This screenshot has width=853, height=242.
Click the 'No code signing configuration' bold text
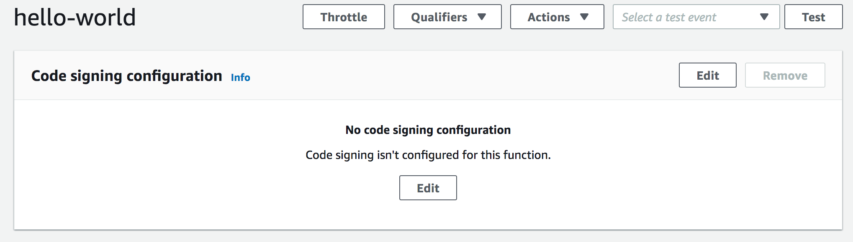[x=428, y=130]
